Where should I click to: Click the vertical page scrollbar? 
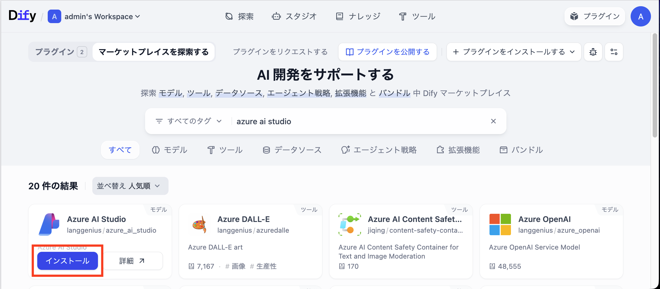click(x=655, y=85)
